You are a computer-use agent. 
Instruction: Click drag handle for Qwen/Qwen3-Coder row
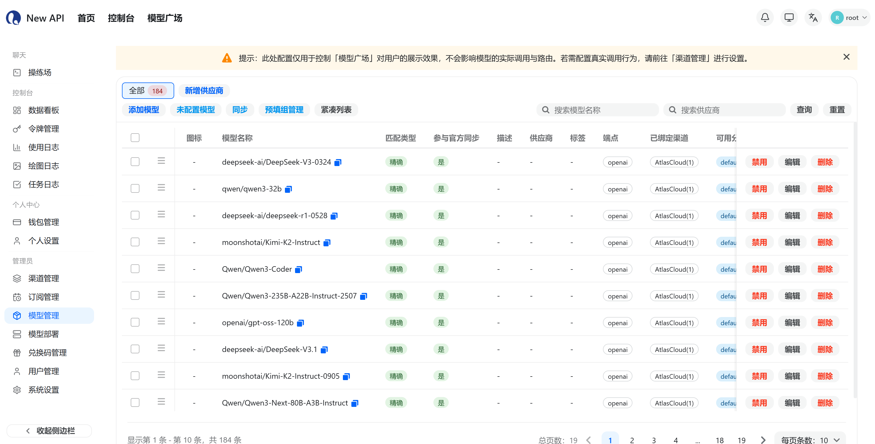161,268
